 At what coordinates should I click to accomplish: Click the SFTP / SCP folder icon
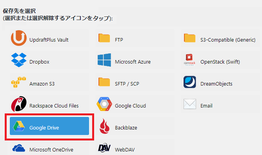(x=104, y=82)
